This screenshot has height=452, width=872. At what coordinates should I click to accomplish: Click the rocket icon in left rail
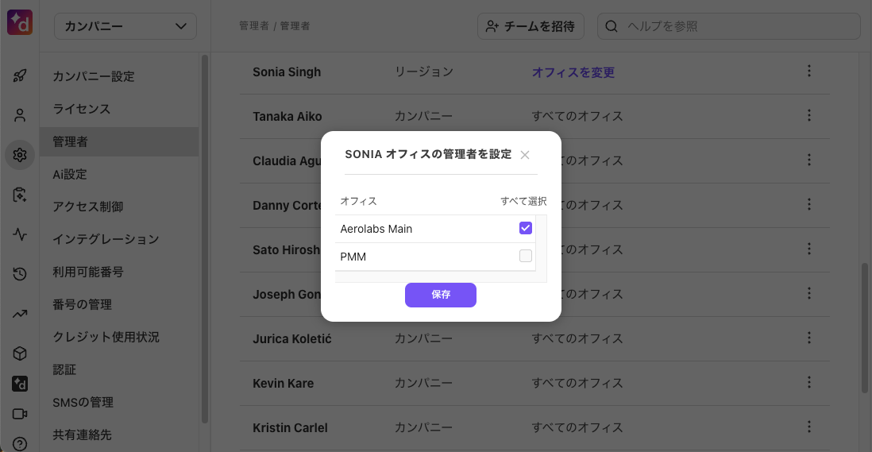pyautogui.click(x=20, y=75)
